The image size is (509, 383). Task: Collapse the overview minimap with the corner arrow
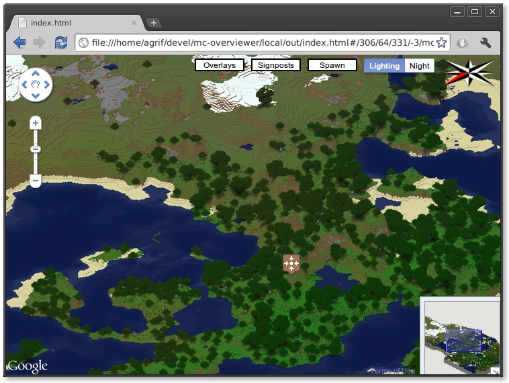click(x=495, y=371)
